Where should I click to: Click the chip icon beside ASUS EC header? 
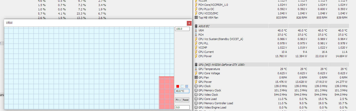(x=196, y=26)
